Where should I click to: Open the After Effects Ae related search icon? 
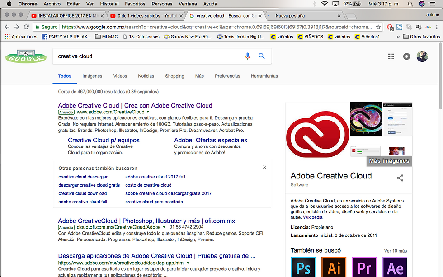(395, 267)
